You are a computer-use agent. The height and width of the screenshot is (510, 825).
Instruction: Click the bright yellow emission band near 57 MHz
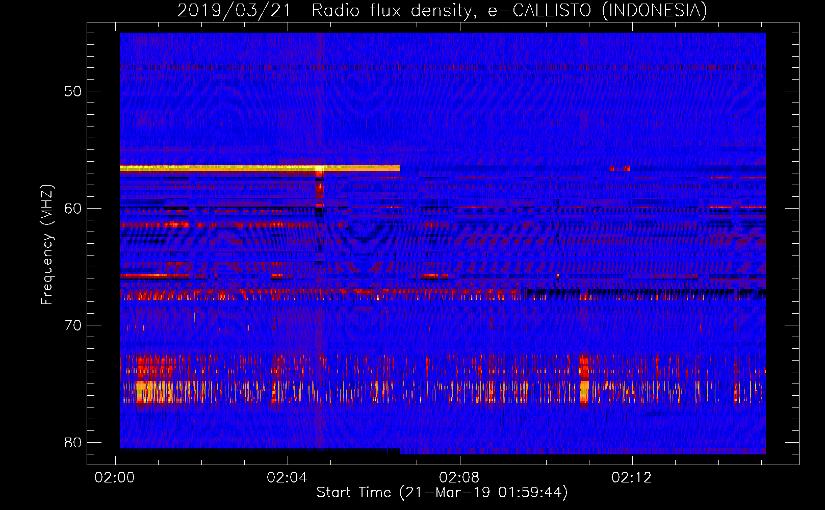[x=260, y=168]
